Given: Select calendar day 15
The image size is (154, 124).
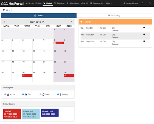Looking at the screenshot, I should point(59,55).
